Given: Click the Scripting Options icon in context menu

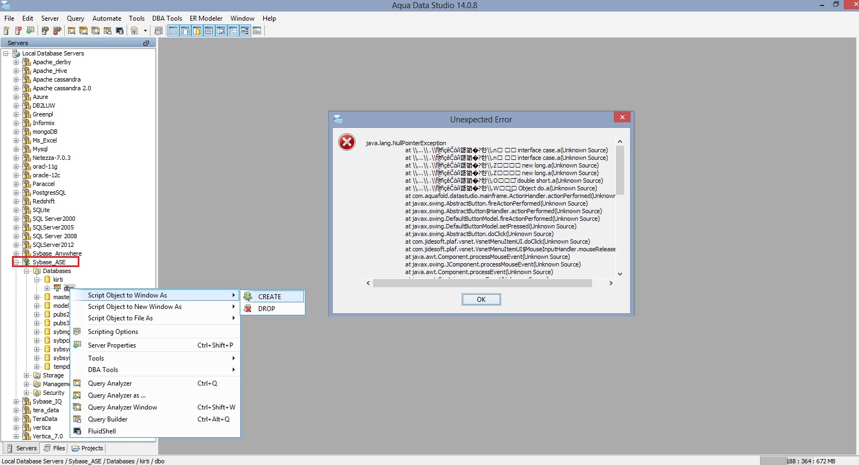Looking at the screenshot, I should pos(77,331).
